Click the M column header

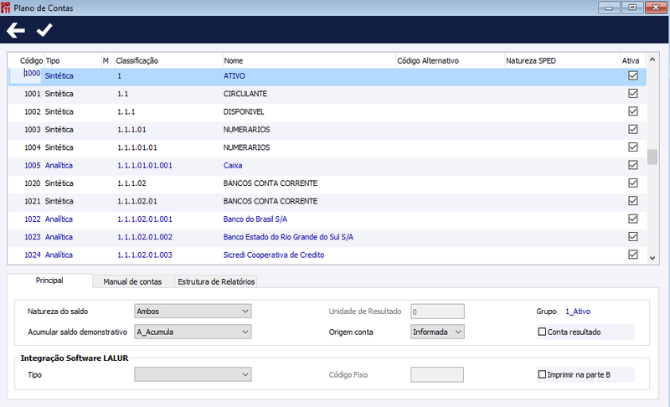106,60
